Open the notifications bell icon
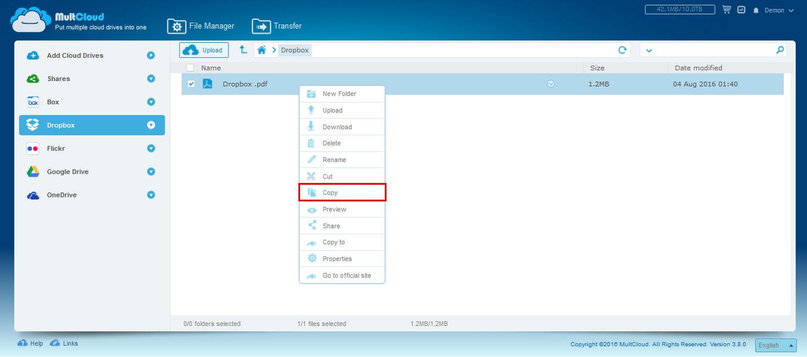 [x=756, y=10]
